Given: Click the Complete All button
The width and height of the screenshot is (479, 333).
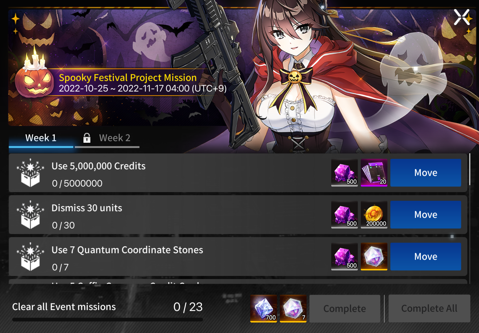Looking at the screenshot, I should tap(429, 309).
